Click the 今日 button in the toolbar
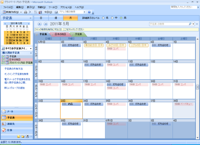 48,12
